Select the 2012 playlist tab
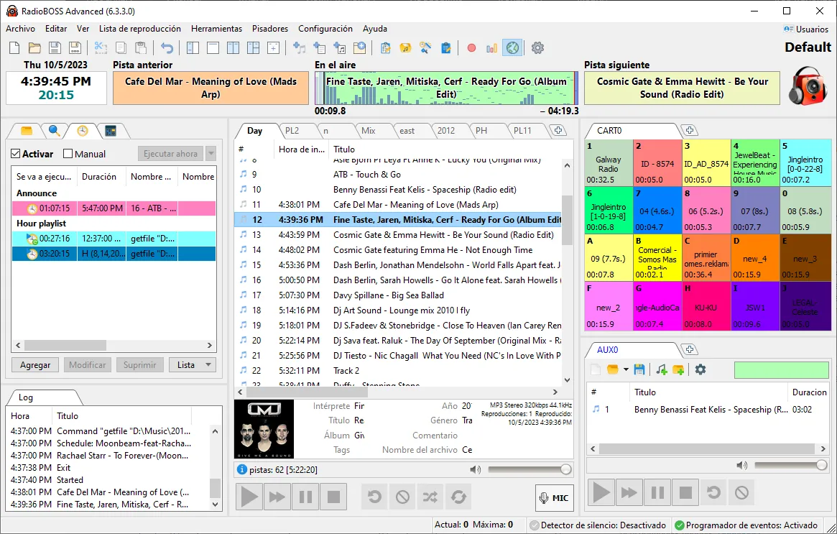The width and height of the screenshot is (837, 534). pos(445,131)
